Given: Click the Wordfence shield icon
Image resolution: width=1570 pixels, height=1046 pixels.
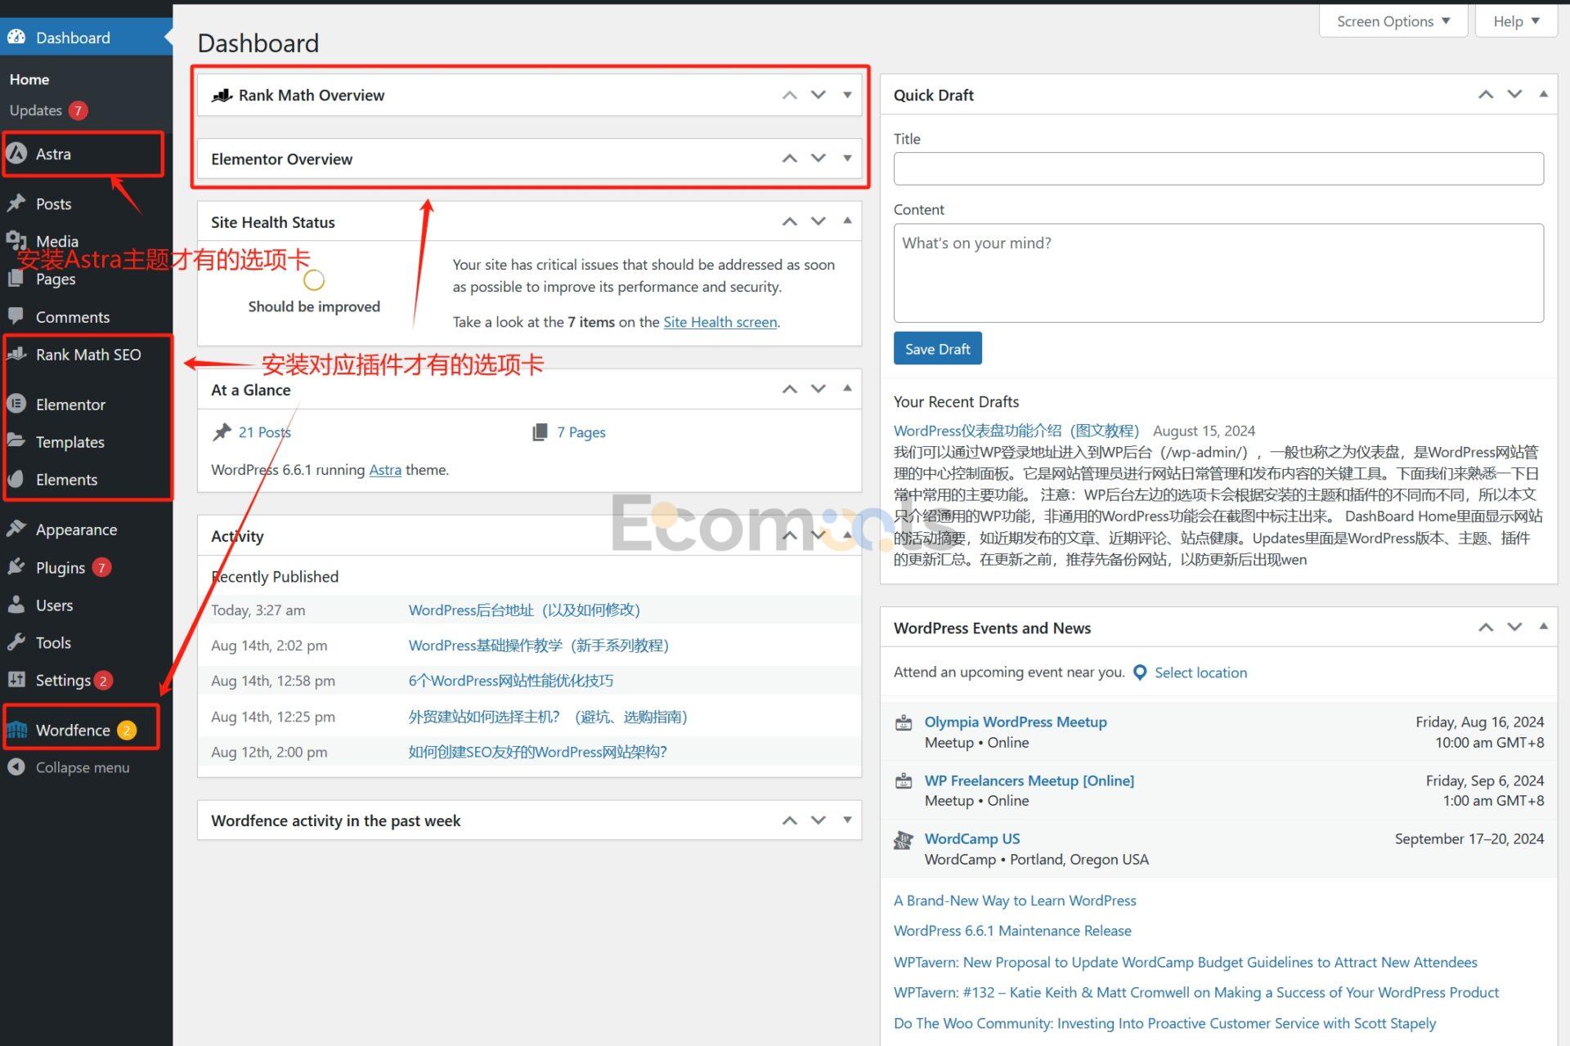Looking at the screenshot, I should [17, 730].
